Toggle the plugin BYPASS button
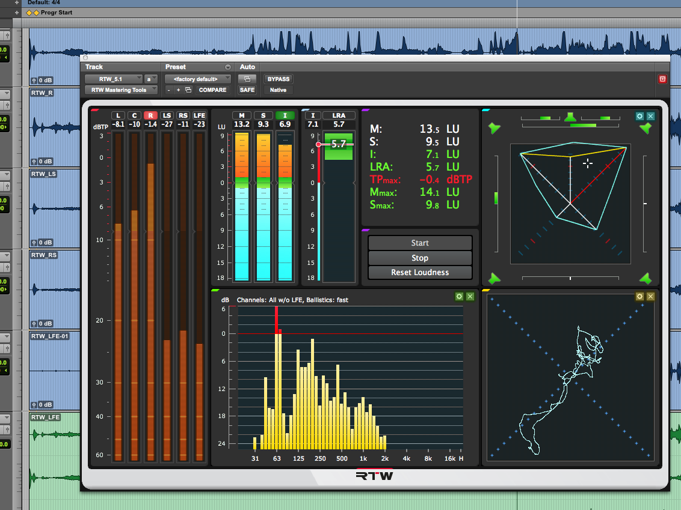The height and width of the screenshot is (510, 681). click(x=279, y=79)
